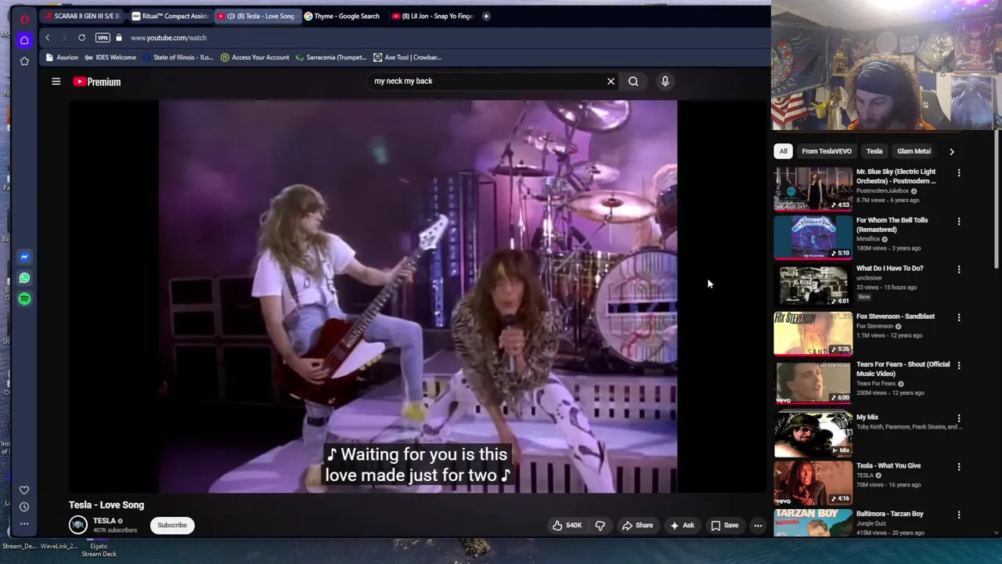Expand filter chips with right chevron
This screenshot has width=1002, height=564.
(952, 151)
